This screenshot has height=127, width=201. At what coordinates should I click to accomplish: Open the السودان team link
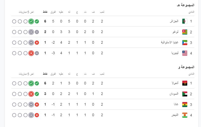[174, 94]
